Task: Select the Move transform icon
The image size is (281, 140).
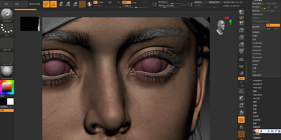Action: (x=61, y=4)
